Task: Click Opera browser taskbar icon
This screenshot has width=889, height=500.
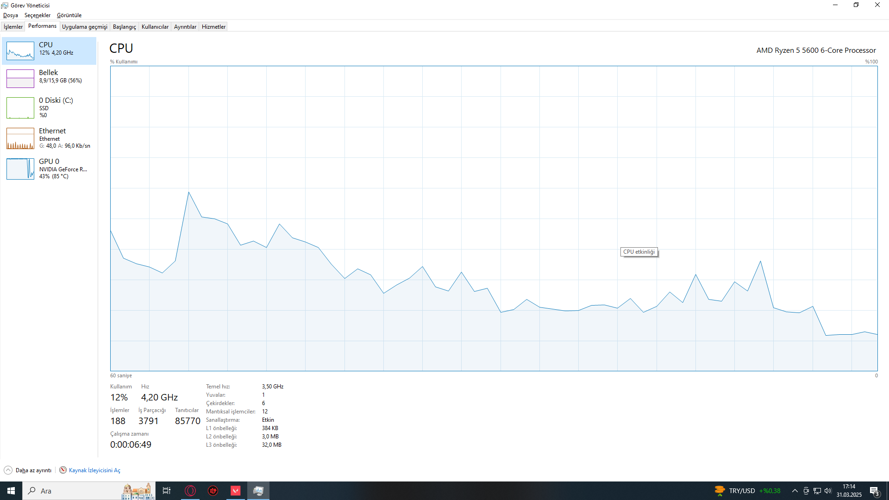Action: point(190,491)
